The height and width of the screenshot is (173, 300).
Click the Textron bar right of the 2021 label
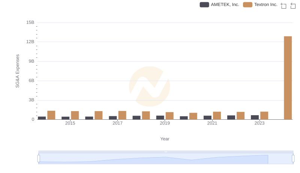click(217, 116)
